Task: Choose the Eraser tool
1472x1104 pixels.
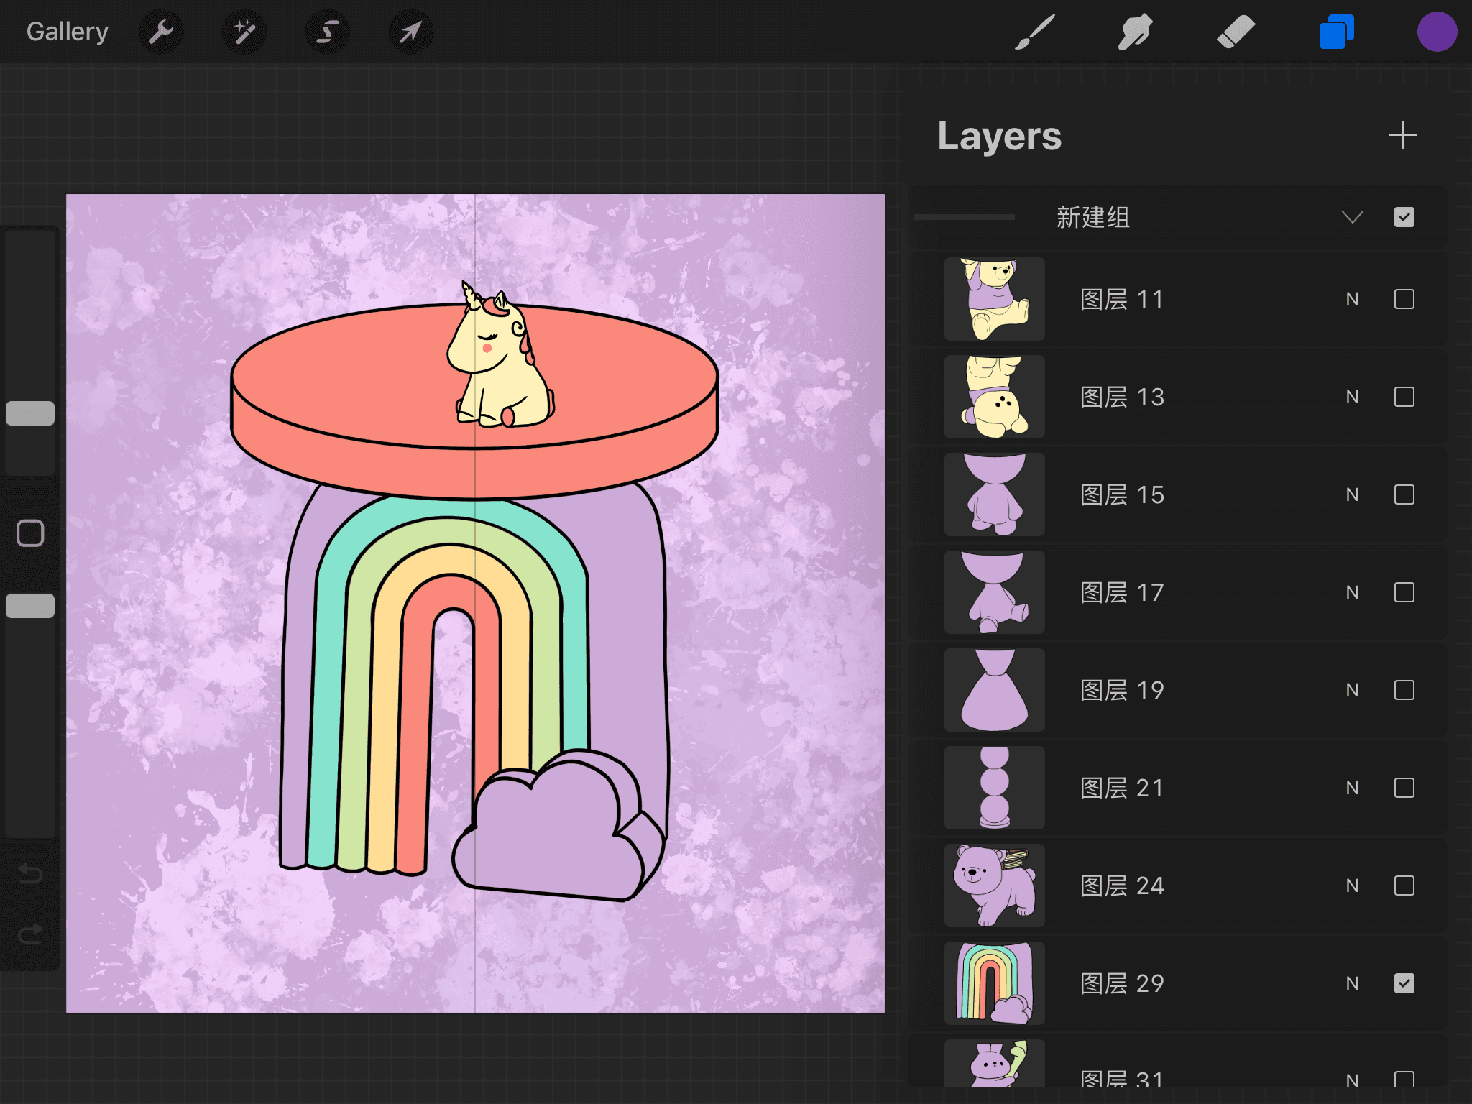Action: point(1236,32)
